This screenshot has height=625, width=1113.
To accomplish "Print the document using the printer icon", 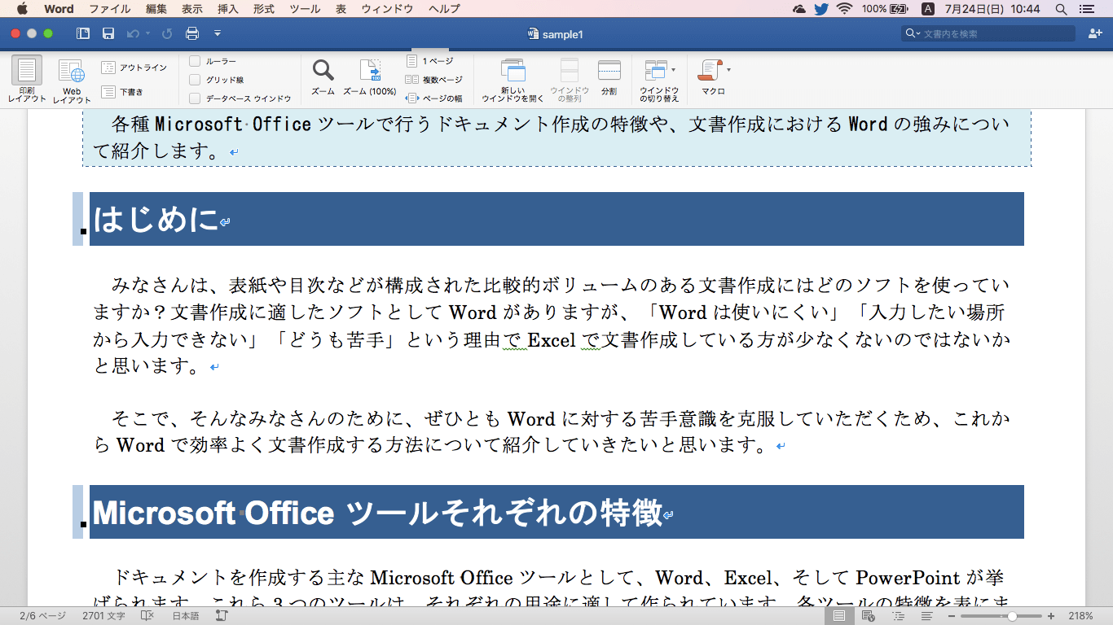I will click(x=192, y=33).
